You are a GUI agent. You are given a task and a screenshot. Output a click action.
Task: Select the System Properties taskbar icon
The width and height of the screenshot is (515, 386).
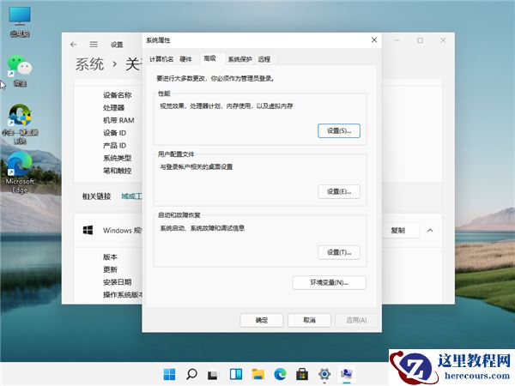347,374
